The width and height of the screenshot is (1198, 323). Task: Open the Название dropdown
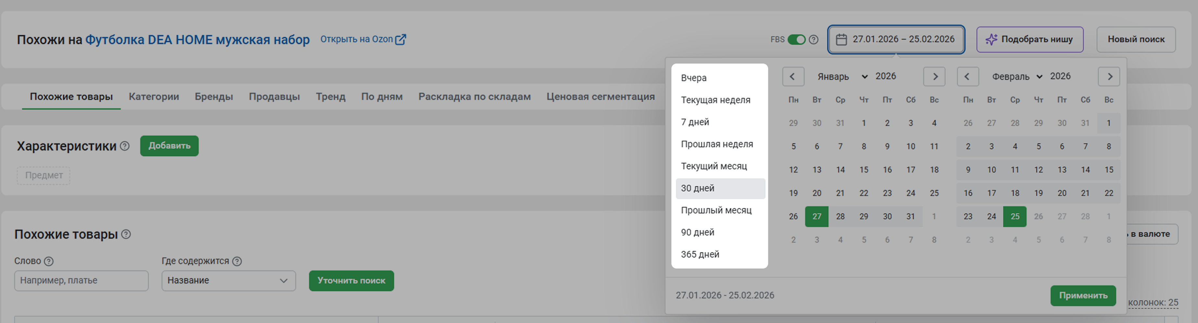click(x=228, y=281)
